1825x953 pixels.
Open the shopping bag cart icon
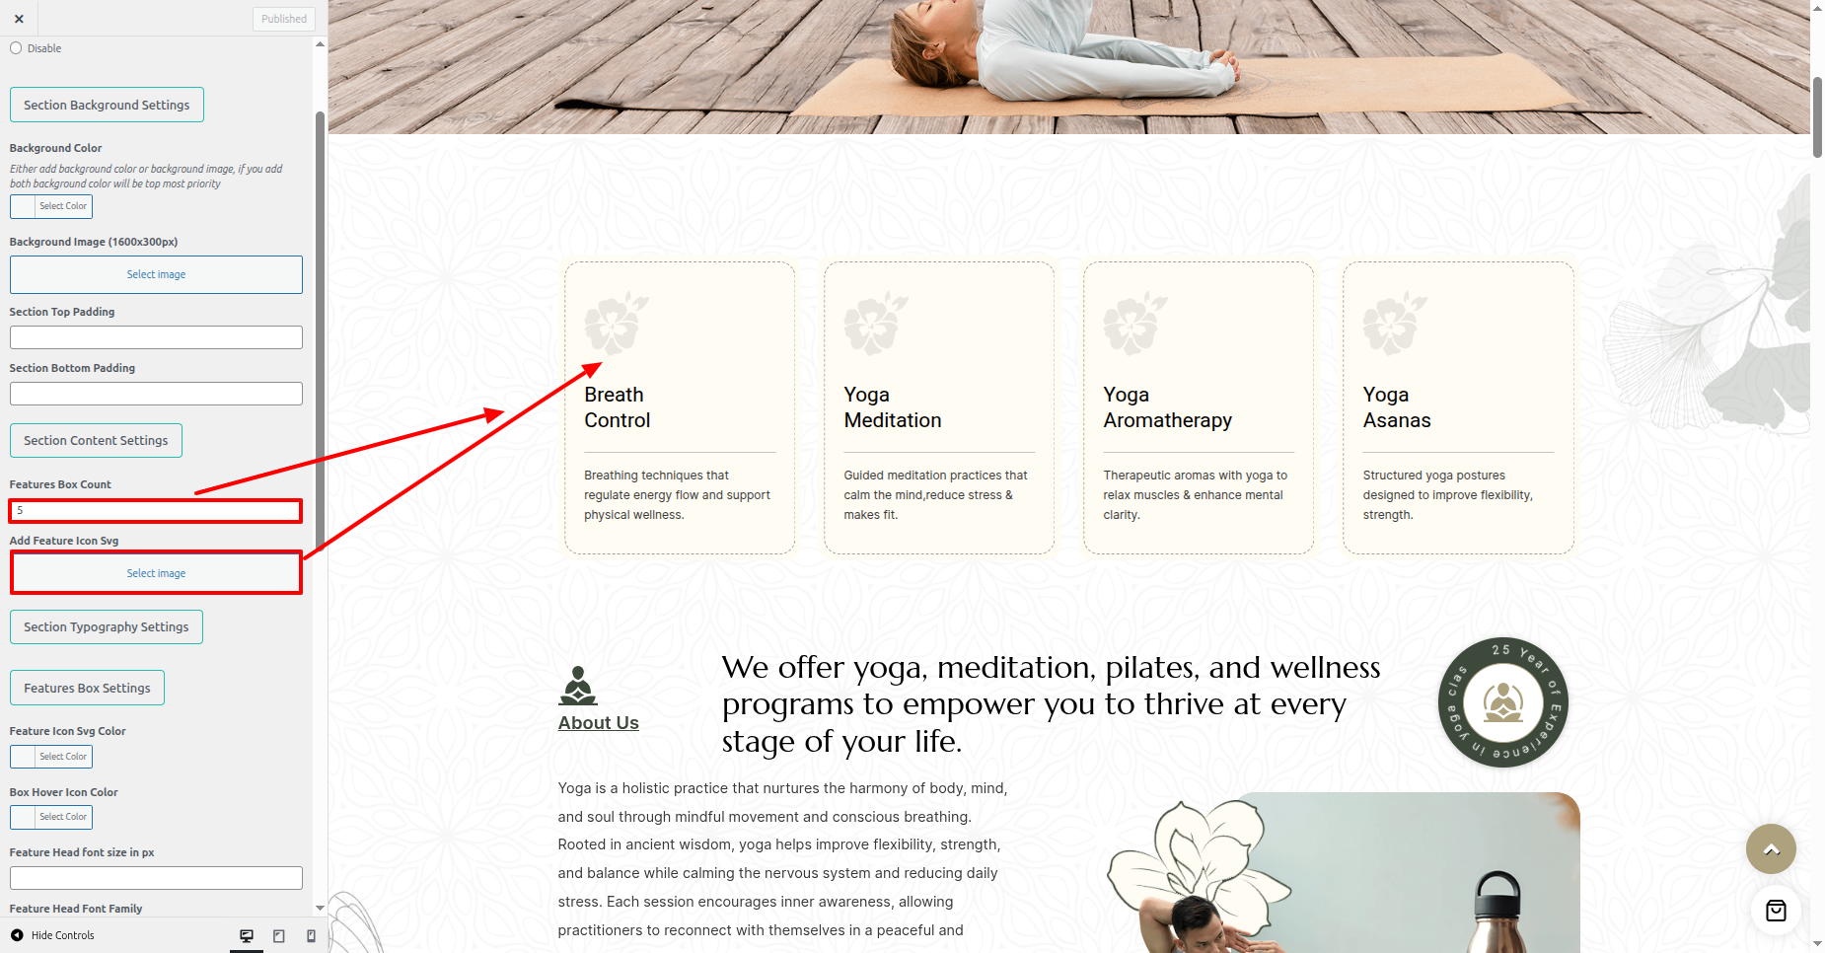pyautogui.click(x=1776, y=911)
